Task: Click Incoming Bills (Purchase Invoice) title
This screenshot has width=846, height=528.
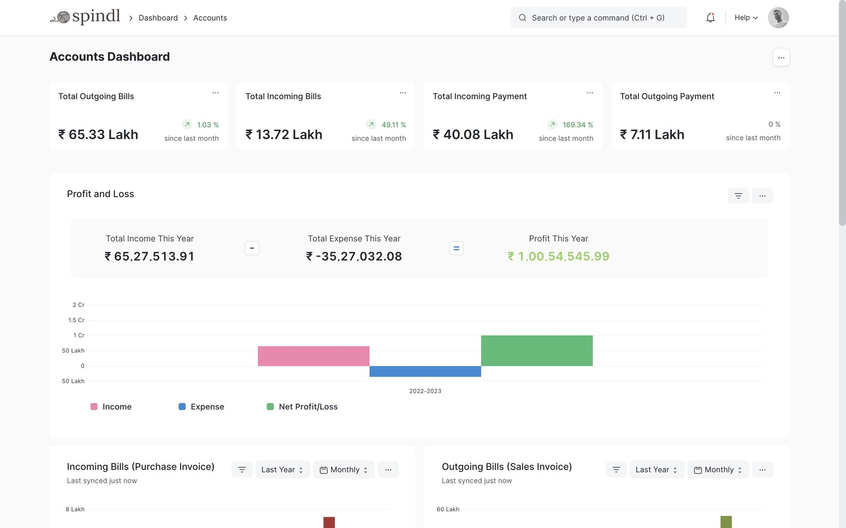Action: click(141, 467)
